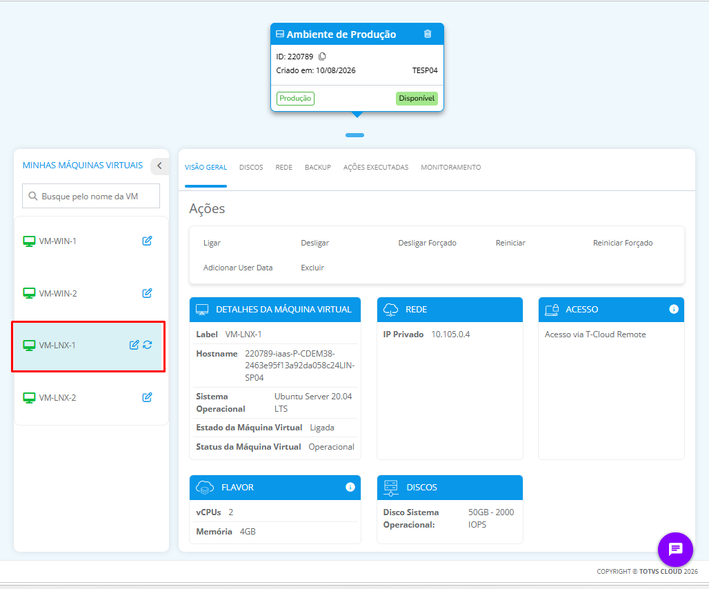Click the 50GB - 2000 IOPS disk value
709x589 pixels.
(491, 518)
